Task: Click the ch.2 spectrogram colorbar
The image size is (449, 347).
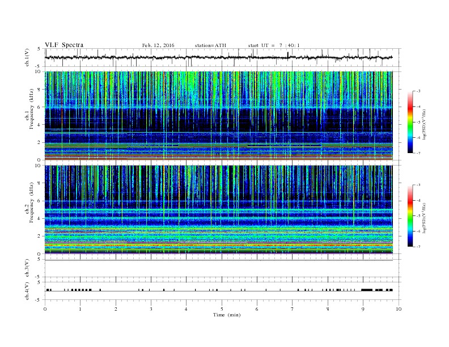Action: [x=410, y=215]
